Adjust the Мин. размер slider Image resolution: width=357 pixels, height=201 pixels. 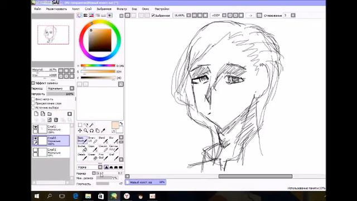point(107,178)
